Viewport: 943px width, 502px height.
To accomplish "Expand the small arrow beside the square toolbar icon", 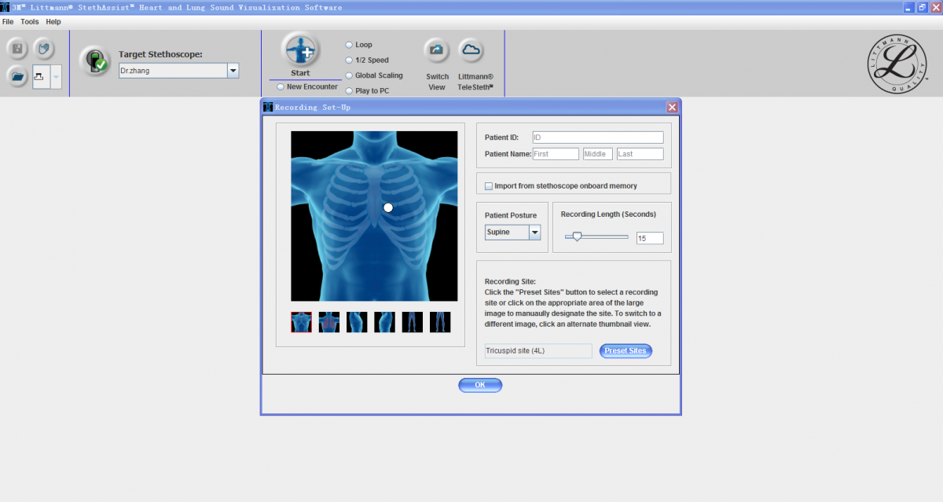I will (56, 77).
